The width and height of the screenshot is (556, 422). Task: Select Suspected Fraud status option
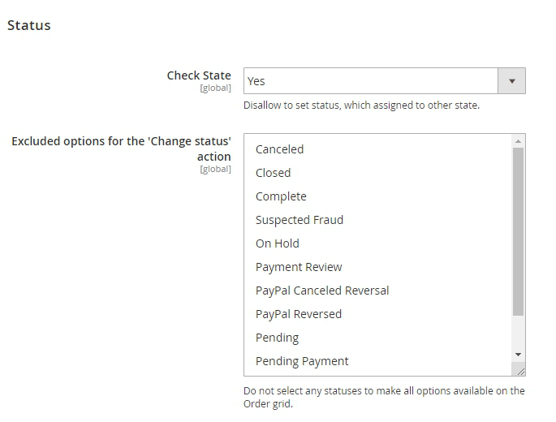(x=300, y=220)
